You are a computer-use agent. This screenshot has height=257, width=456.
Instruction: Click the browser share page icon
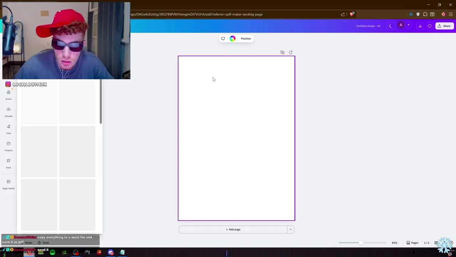(343, 14)
